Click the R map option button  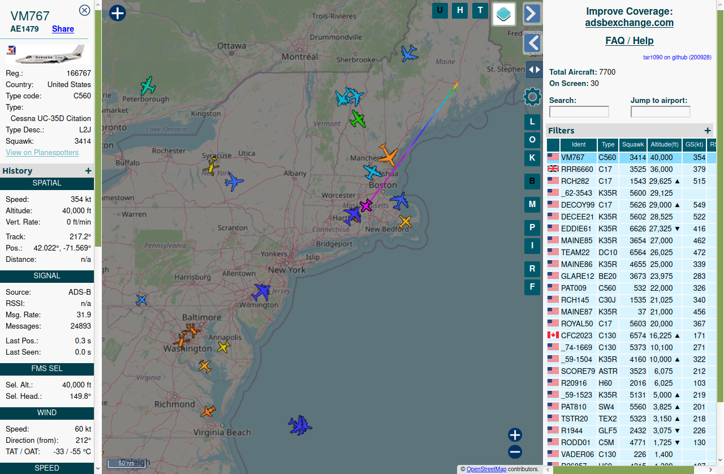532,269
